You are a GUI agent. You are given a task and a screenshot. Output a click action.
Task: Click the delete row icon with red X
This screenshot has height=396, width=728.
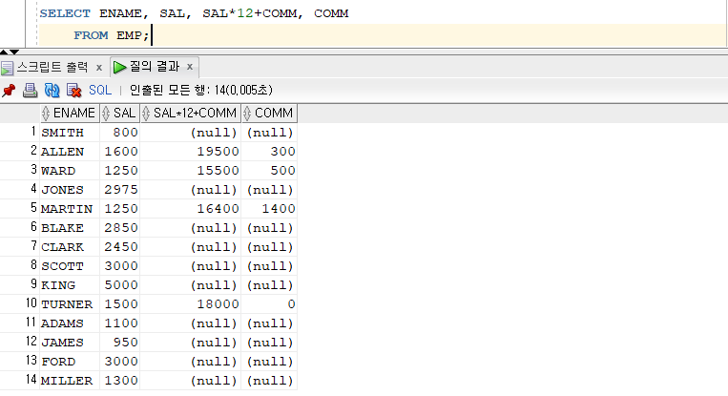pos(73,90)
